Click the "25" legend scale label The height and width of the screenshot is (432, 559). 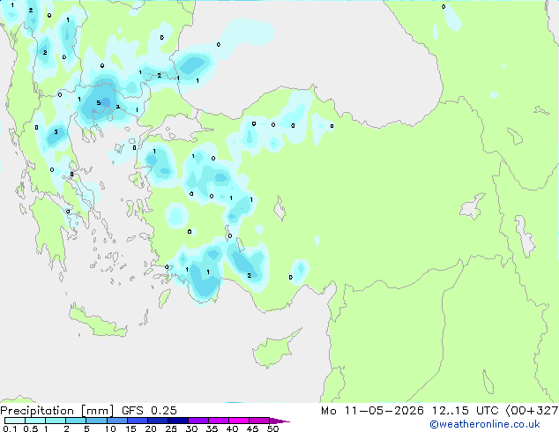click(x=171, y=428)
